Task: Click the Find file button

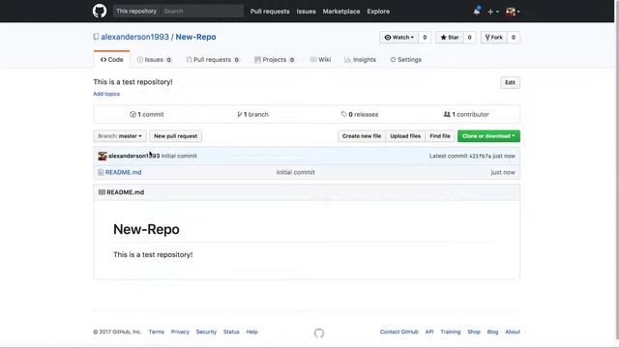Action: [440, 136]
